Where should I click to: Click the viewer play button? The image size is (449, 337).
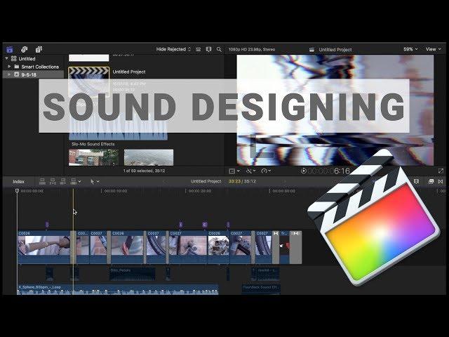coord(303,171)
